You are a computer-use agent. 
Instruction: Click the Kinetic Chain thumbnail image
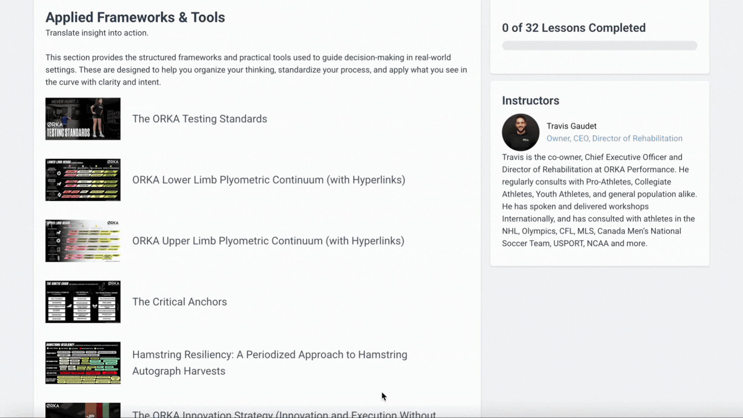point(83,302)
